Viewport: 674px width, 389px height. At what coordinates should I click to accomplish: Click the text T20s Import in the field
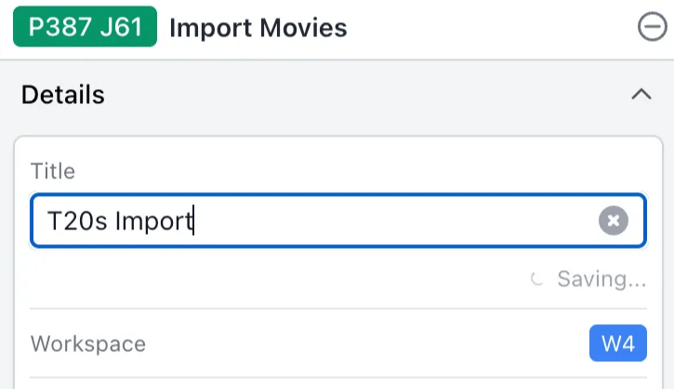tap(119, 222)
